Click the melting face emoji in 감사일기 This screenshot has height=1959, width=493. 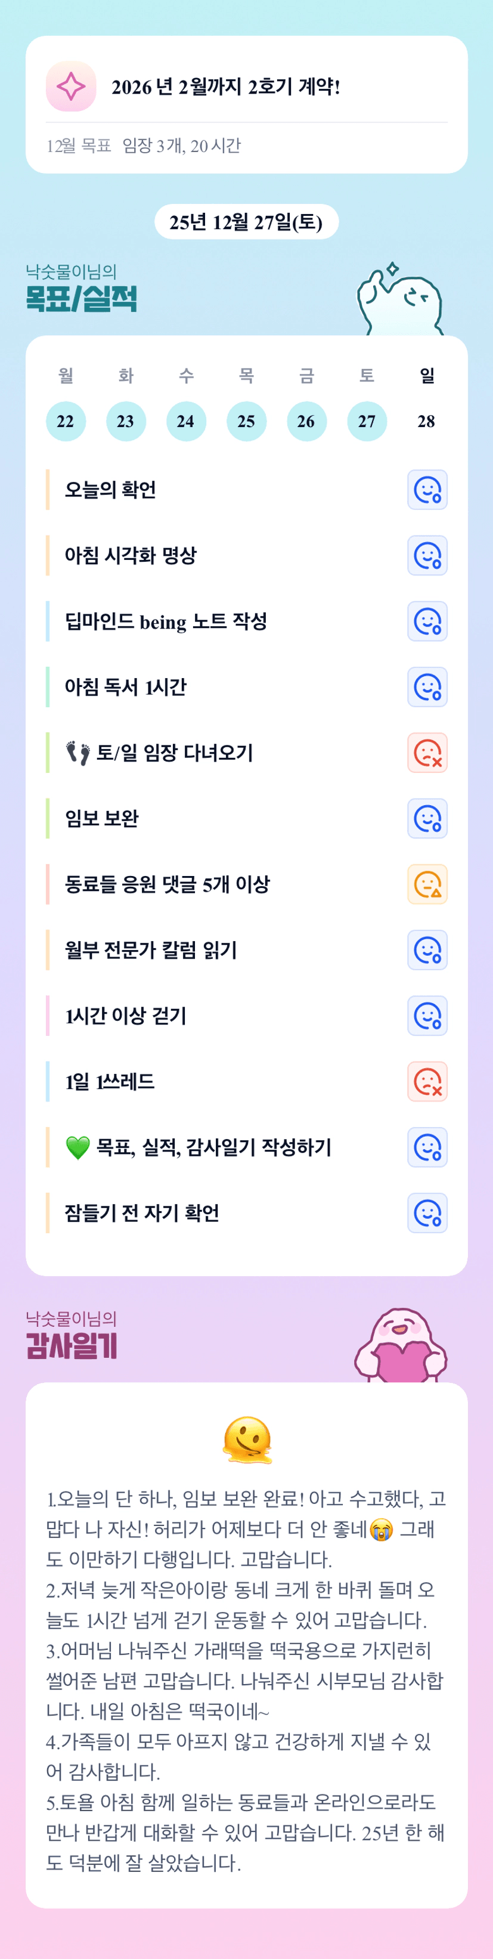point(247,1440)
